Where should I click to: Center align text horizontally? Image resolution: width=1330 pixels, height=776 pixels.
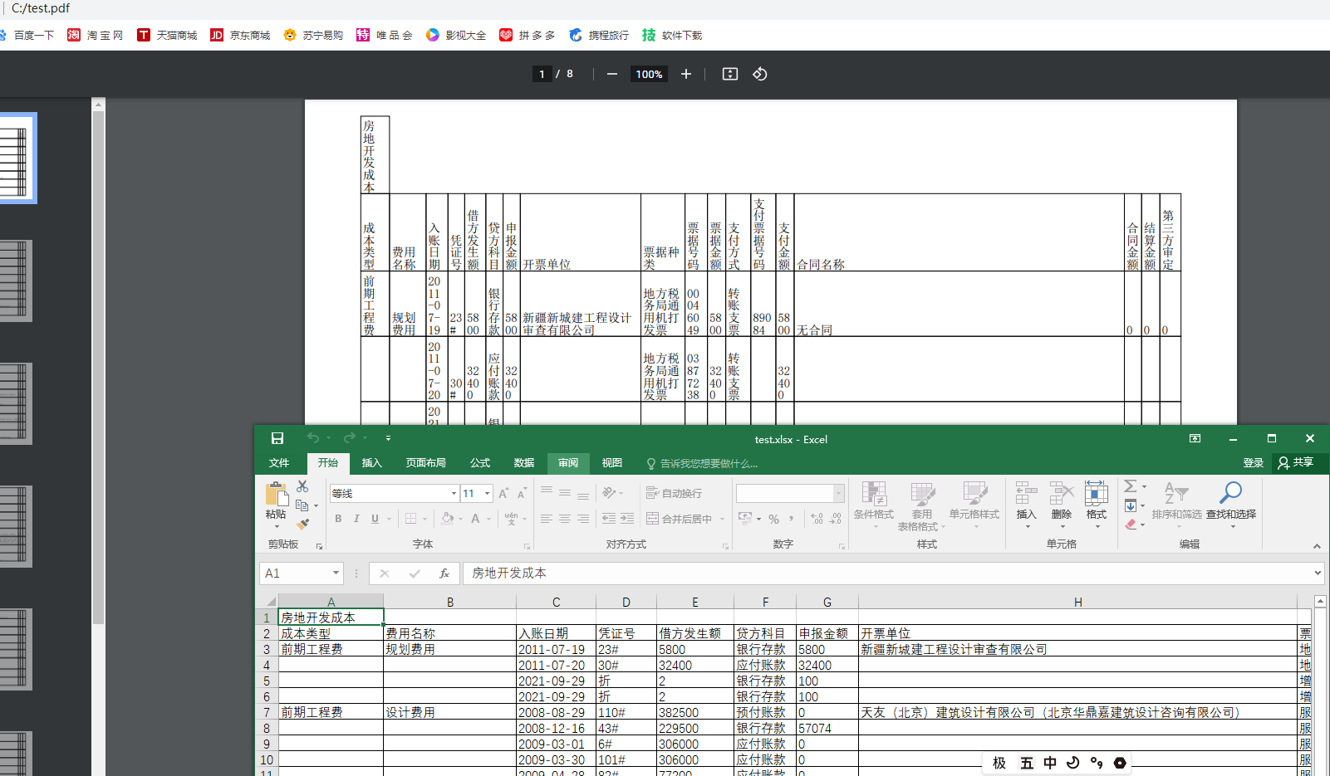point(565,519)
